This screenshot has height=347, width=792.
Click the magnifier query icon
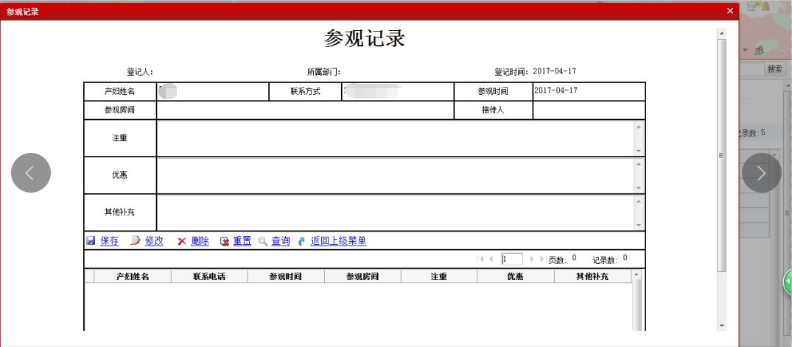coord(263,242)
